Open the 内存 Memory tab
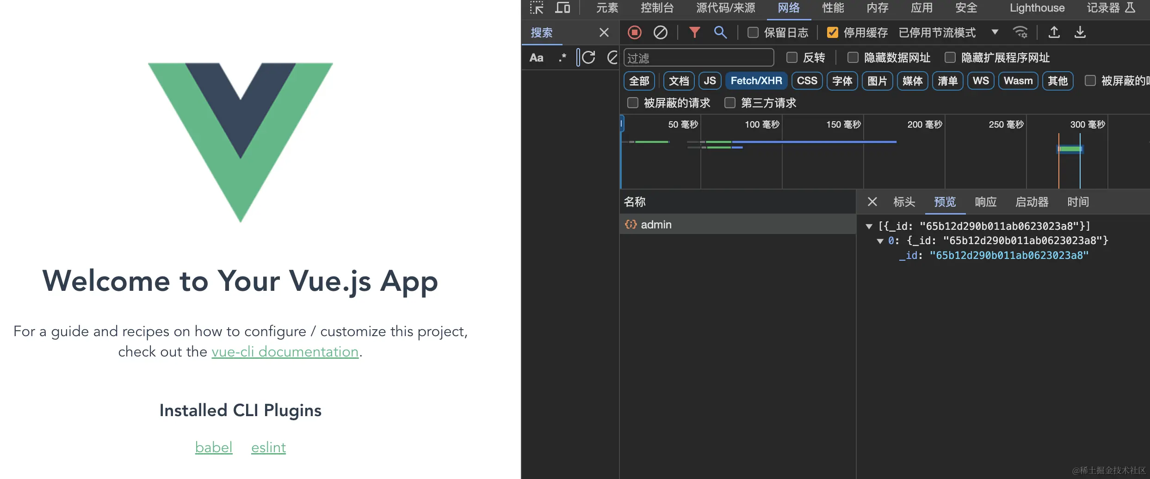This screenshot has width=1150, height=479. tap(878, 8)
